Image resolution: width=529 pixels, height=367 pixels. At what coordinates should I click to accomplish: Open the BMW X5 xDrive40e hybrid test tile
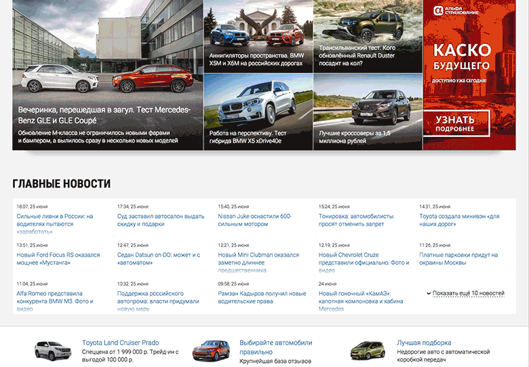point(258,112)
